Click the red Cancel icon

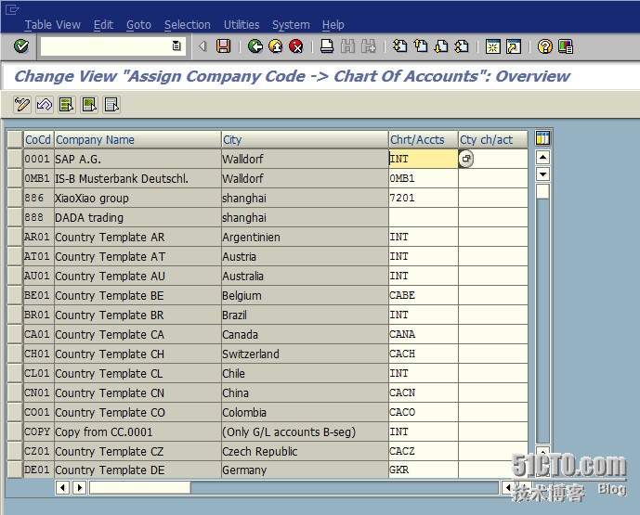click(296, 46)
